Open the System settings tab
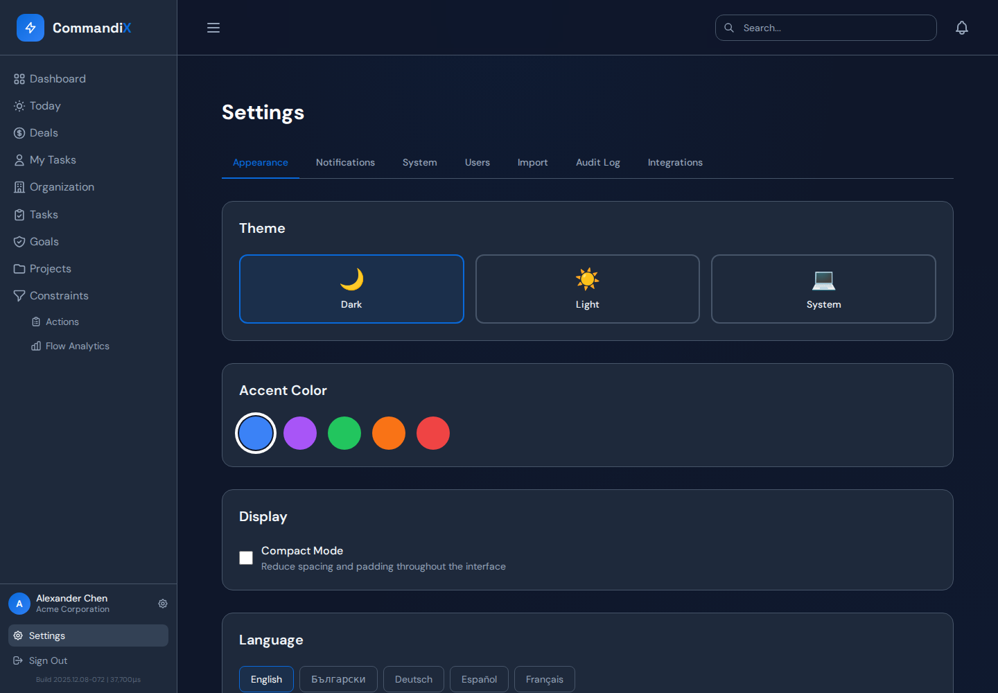 pos(420,162)
